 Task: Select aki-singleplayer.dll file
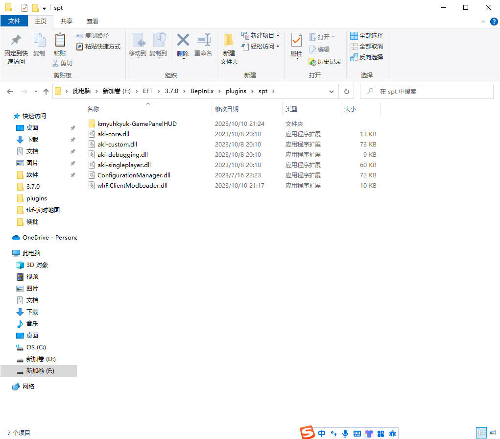[124, 165]
